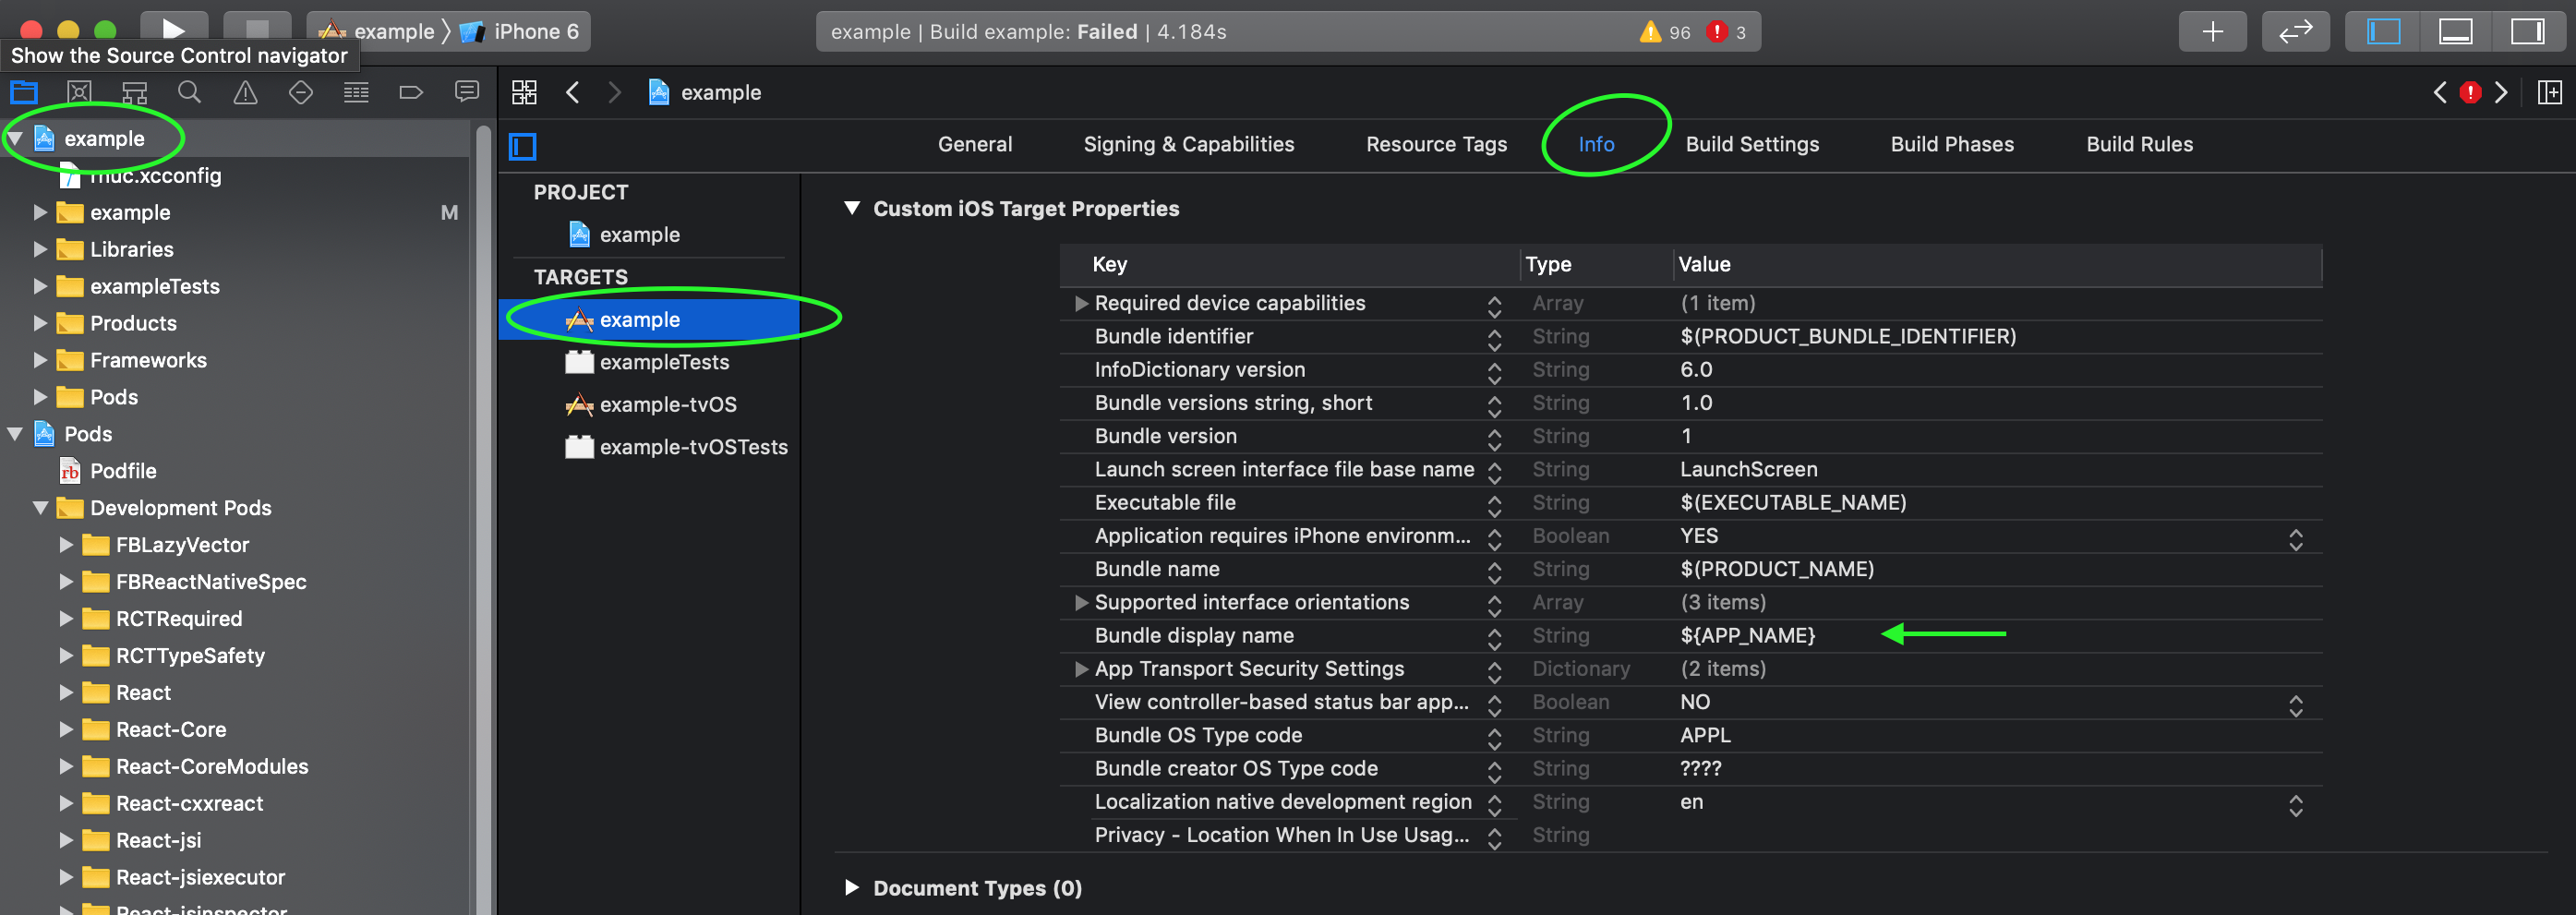Toggle the bottom debug area visibility
The width and height of the screenshot is (2576, 915).
point(2455,32)
